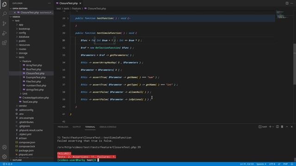Expand the storage folder
296x166 pixels.
point(23,53)
